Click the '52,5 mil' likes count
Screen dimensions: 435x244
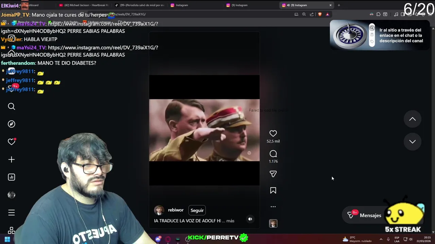[273, 141]
